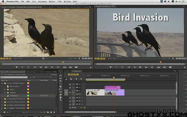Open the Sequence menu
The height and width of the screenshot is (117, 187).
pyautogui.click(x=42, y=1)
